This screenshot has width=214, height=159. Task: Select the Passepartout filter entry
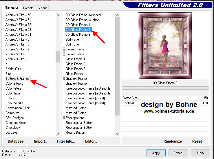[x=75, y=118]
